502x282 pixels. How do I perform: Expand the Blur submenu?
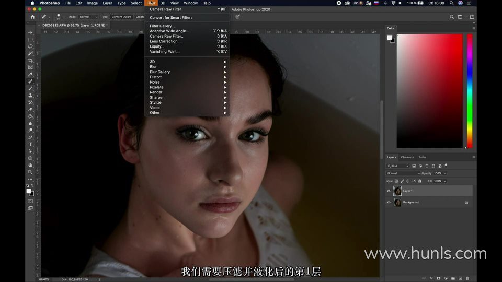(187, 67)
